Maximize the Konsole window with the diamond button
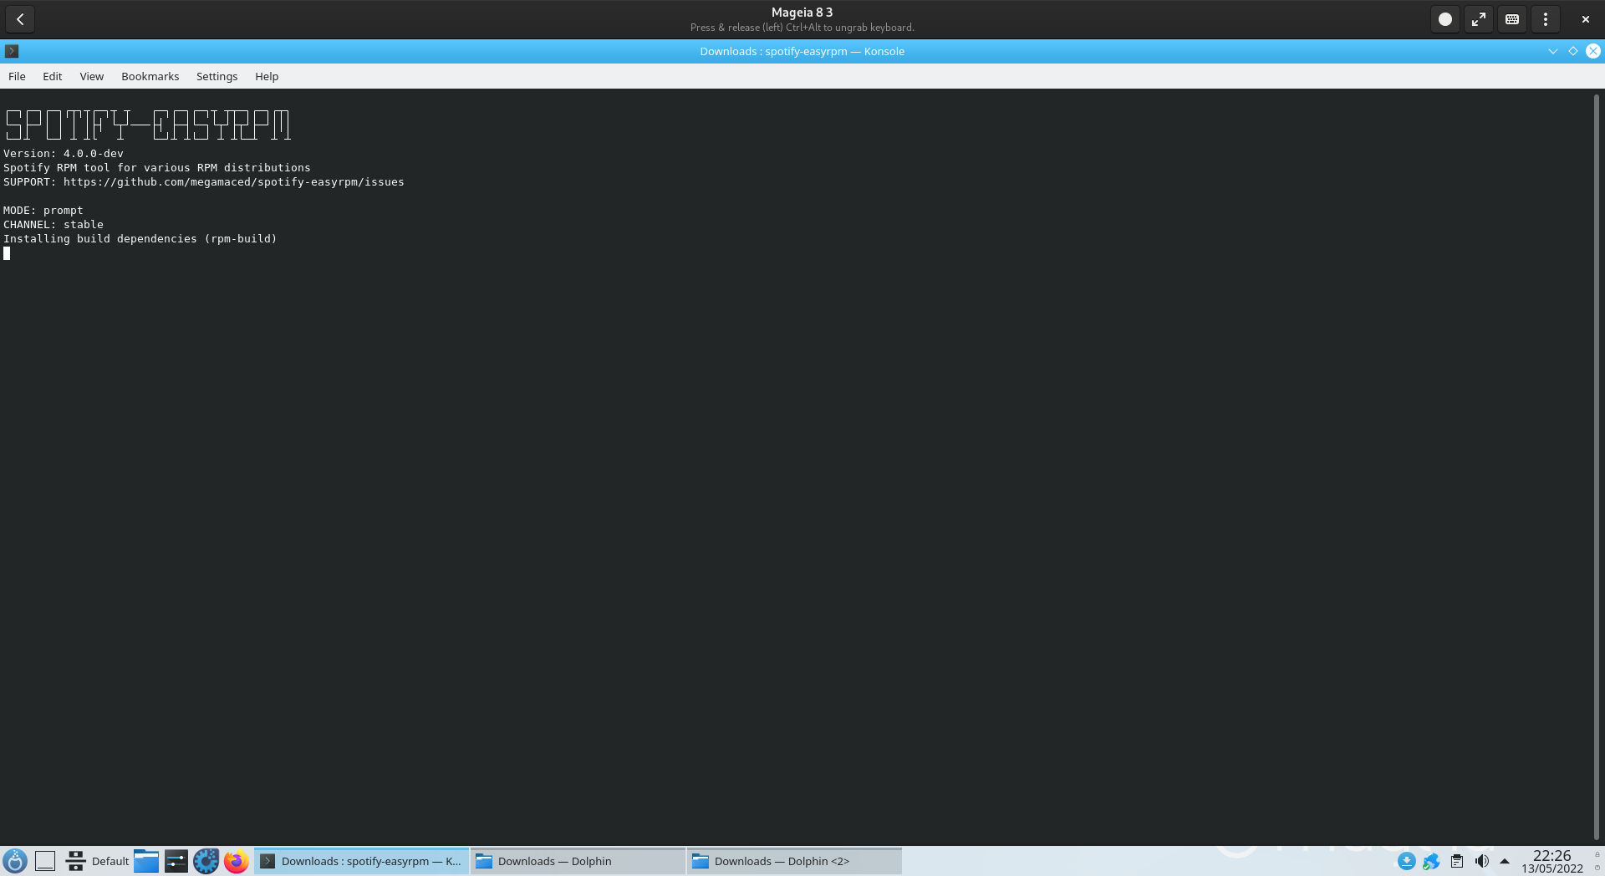1605x876 pixels. click(x=1572, y=51)
